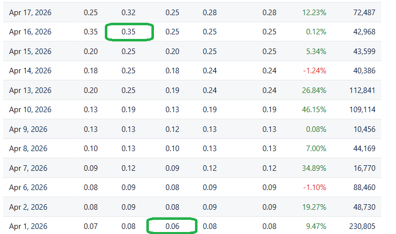Click the 88,460 volume figure
Viewport: 396px width, 234px height.
point(362,188)
